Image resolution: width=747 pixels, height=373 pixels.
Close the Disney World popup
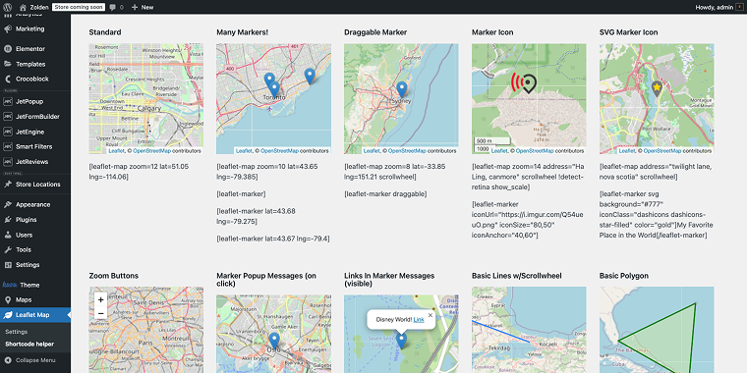[x=431, y=315]
